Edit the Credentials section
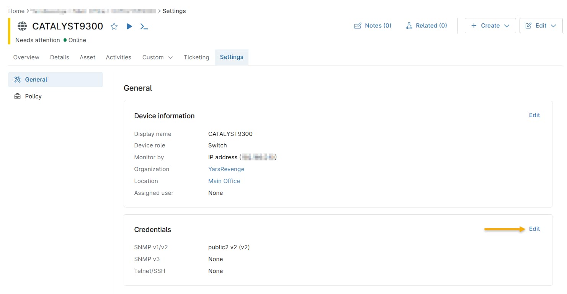Screen dimensions: 567x294 pos(534,229)
